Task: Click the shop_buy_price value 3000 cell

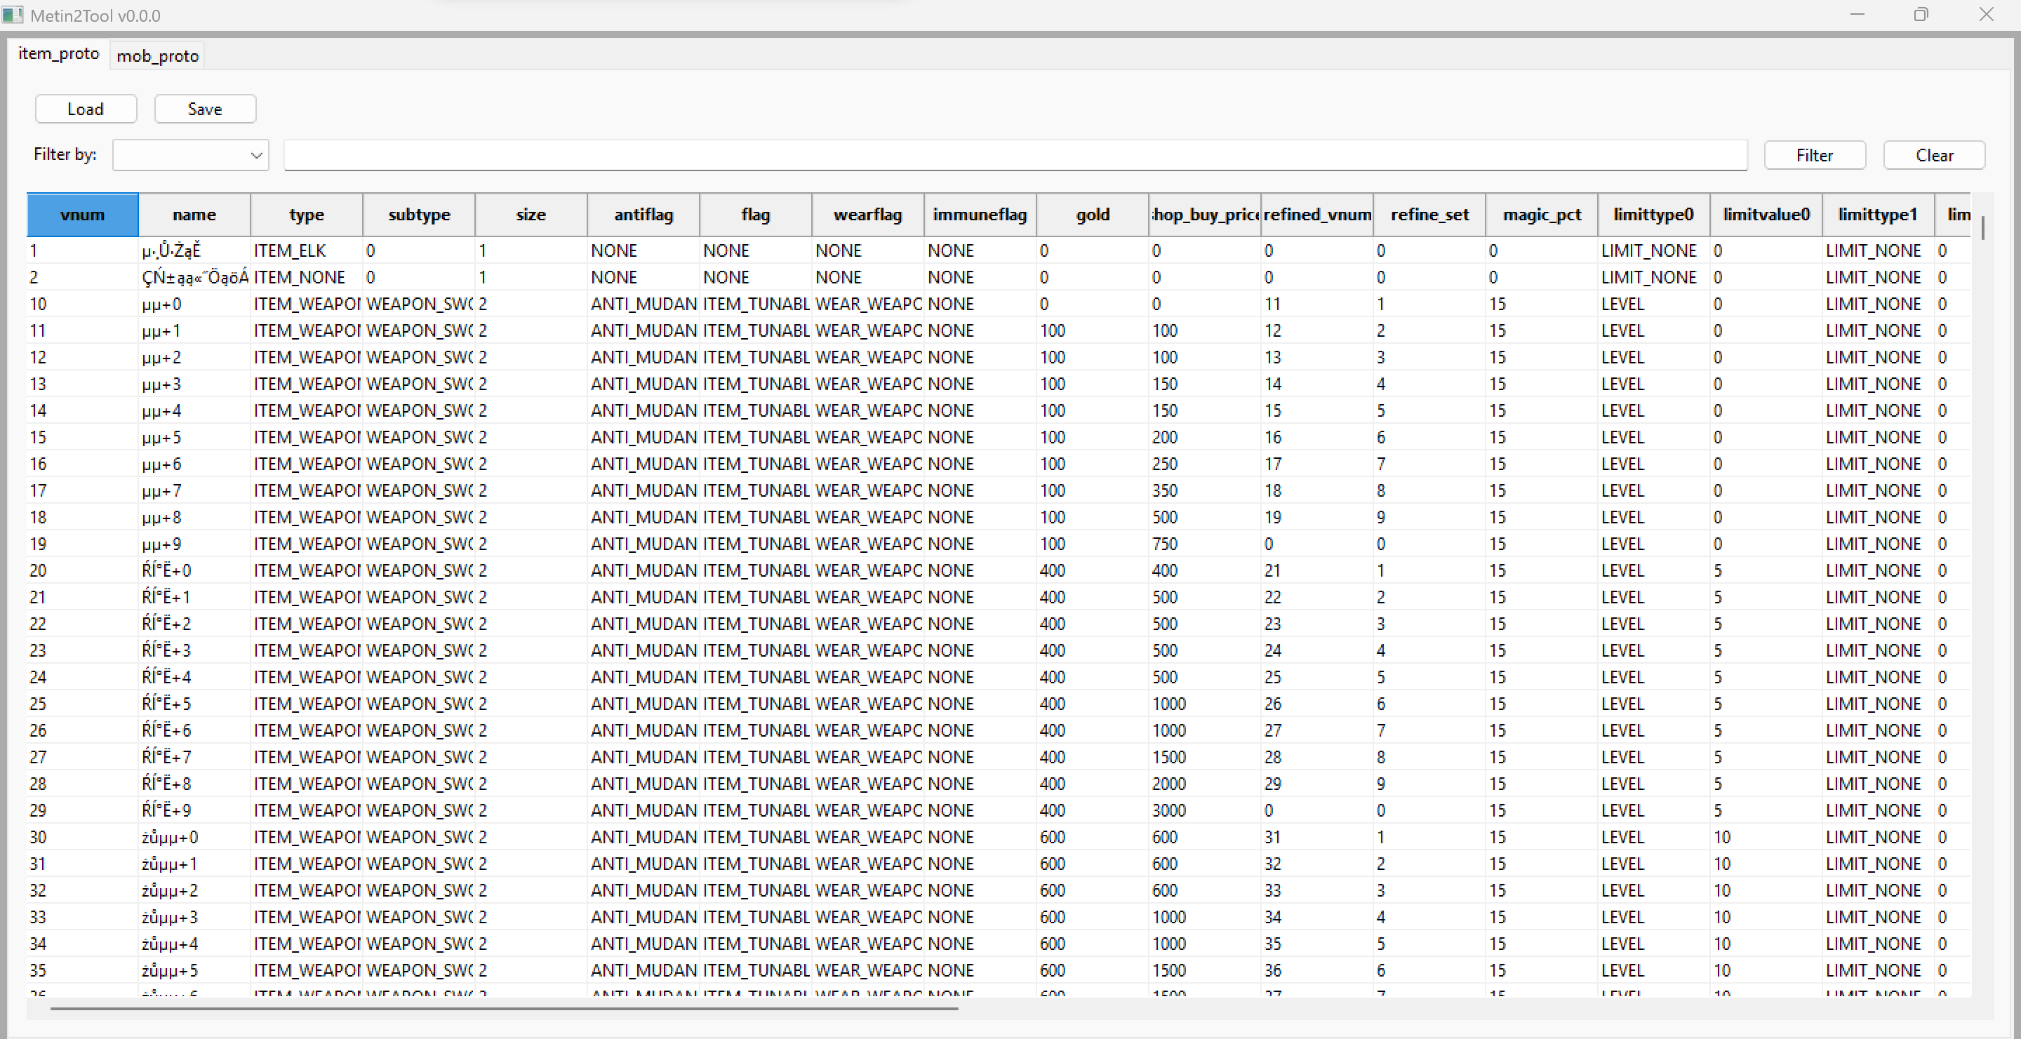Action: pyautogui.click(x=1203, y=811)
